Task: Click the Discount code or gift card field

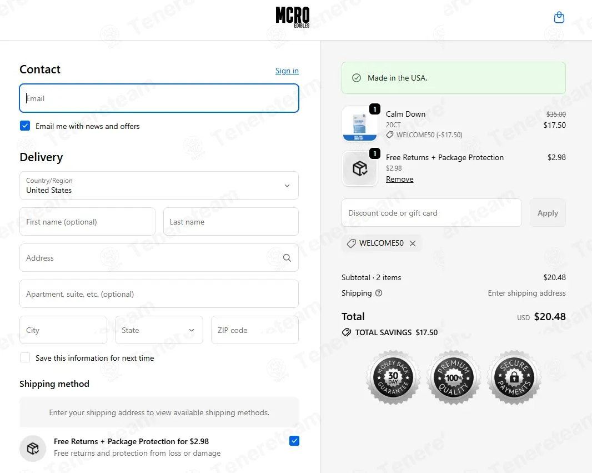Action: pos(432,213)
